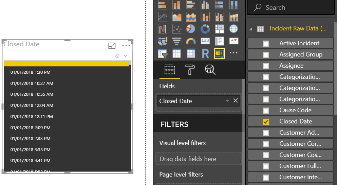Check the Customer Cos... field

(x=266, y=155)
